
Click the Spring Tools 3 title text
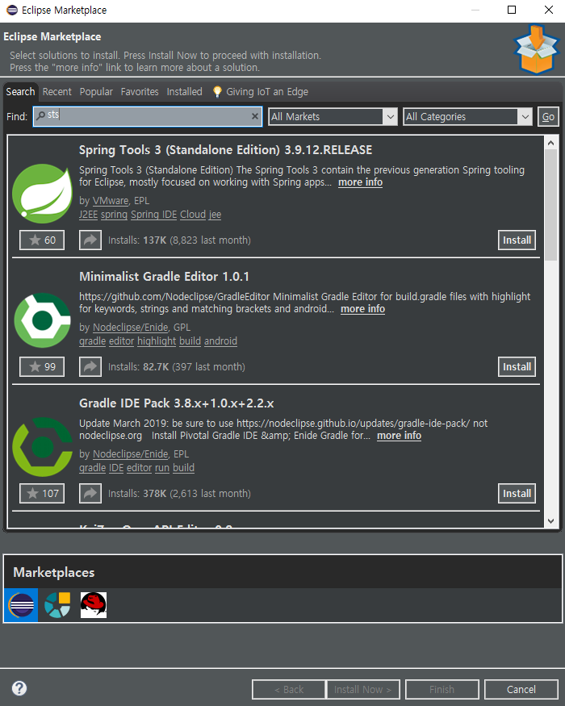(226, 150)
